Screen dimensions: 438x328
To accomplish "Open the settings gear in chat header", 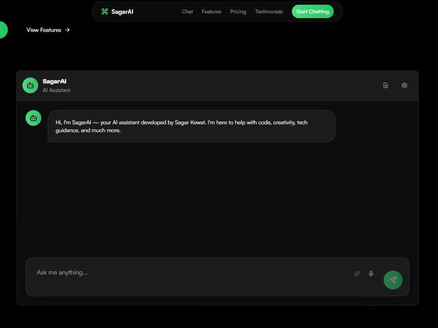I will click(404, 85).
